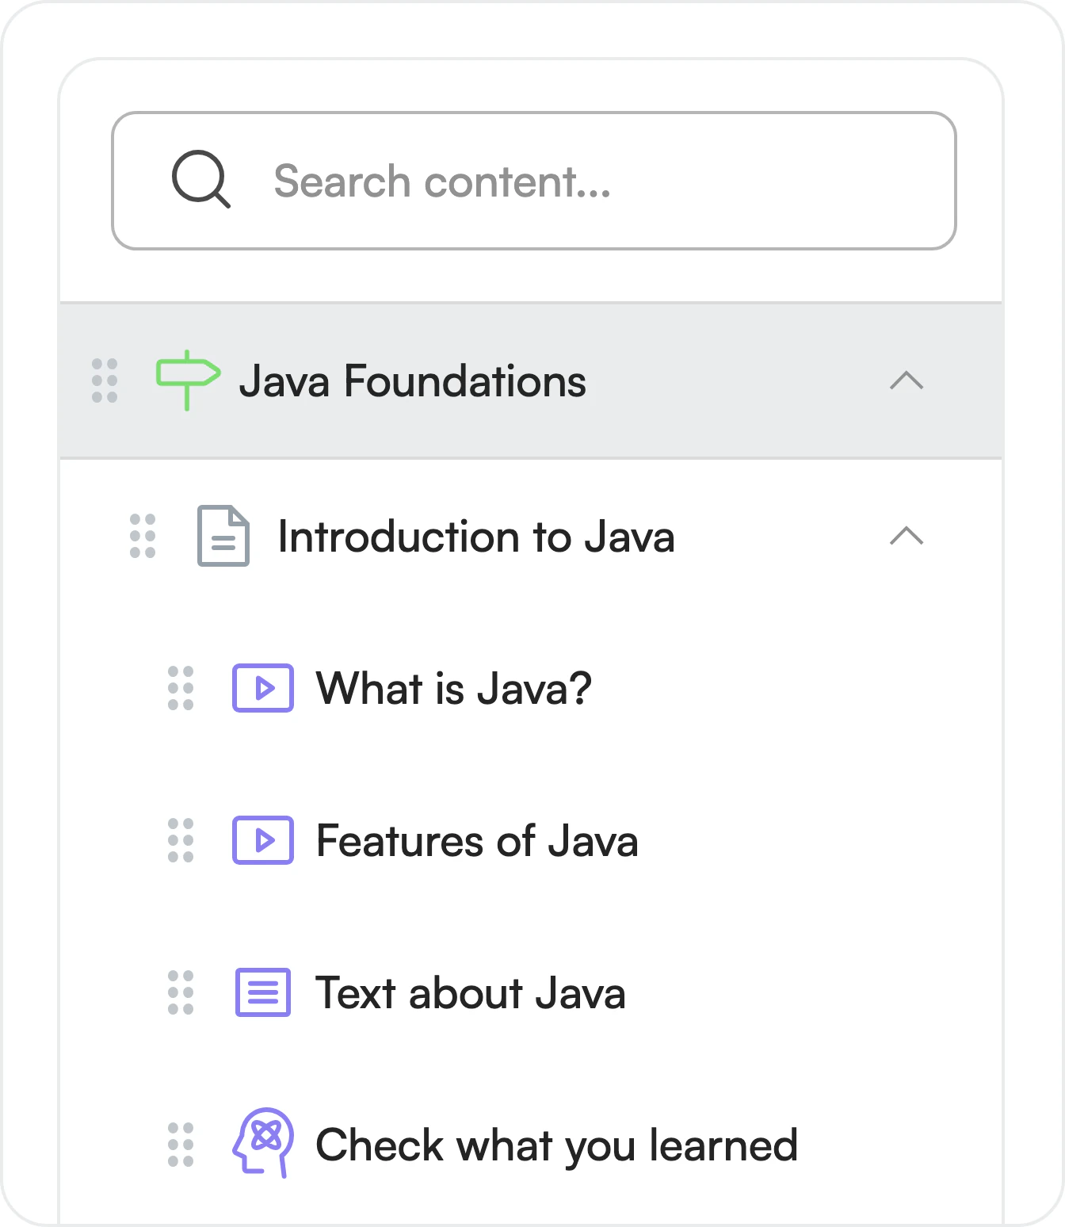The width and height of the screenshot is (1065, 1227).
Task: Collapse the Java Foundations section chevron
Action: click(x=907, y=380)
